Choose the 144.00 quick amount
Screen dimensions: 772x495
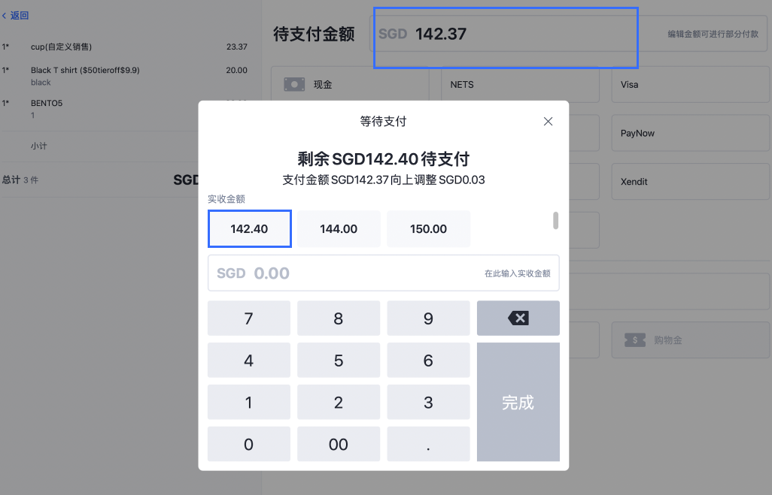point(339,228)
